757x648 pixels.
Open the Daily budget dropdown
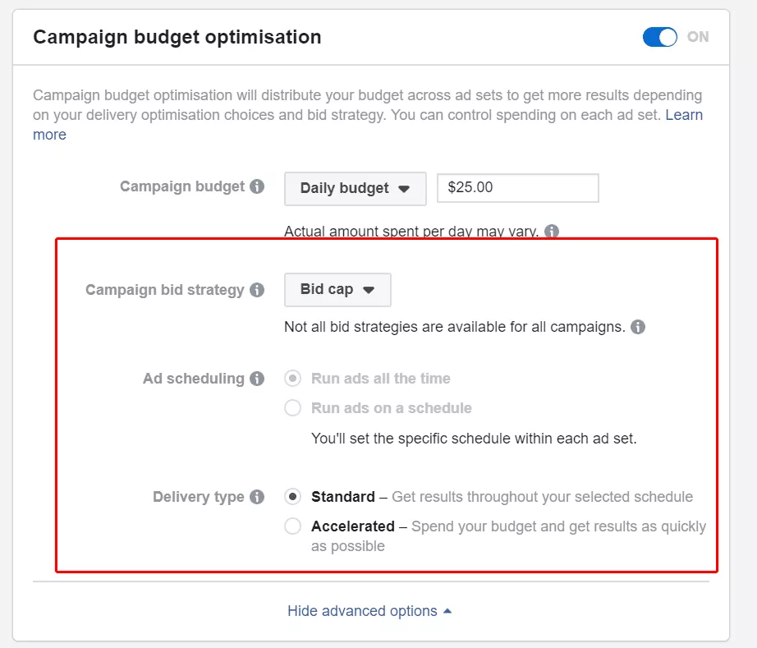coord(355,188)
